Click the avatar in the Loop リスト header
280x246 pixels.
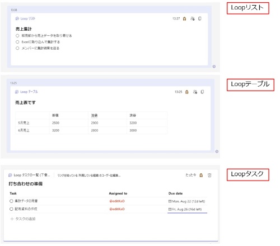(184, 18)
